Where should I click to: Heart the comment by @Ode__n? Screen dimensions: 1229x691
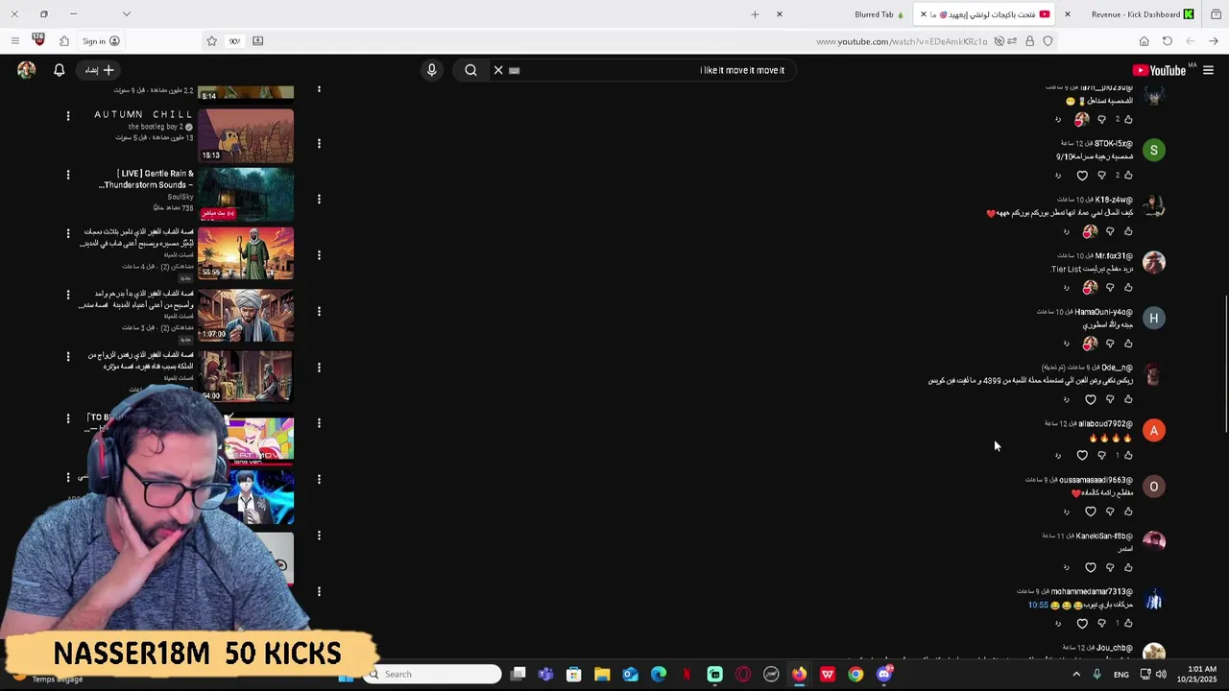1090,399
